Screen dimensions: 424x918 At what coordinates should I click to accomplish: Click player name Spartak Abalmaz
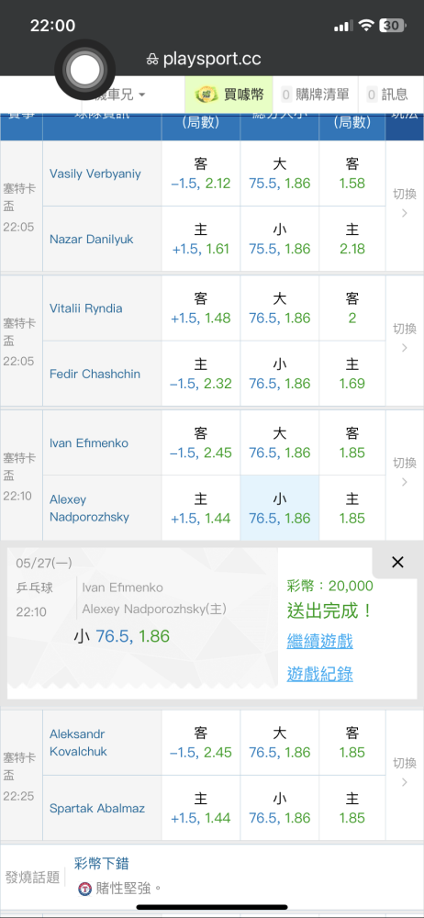coord(97,809)
